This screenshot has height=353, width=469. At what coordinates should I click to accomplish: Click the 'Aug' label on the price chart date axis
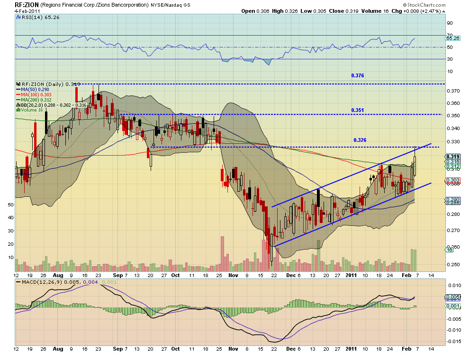(58, 275)
